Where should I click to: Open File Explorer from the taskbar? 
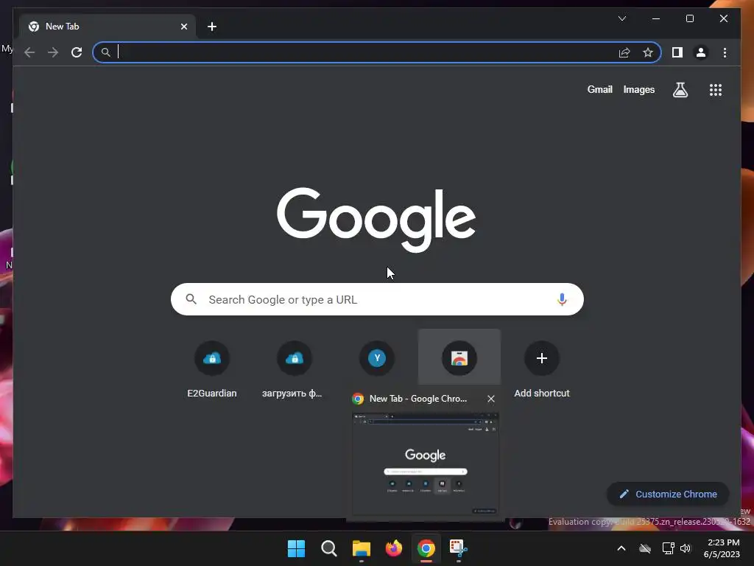[361, 548]
